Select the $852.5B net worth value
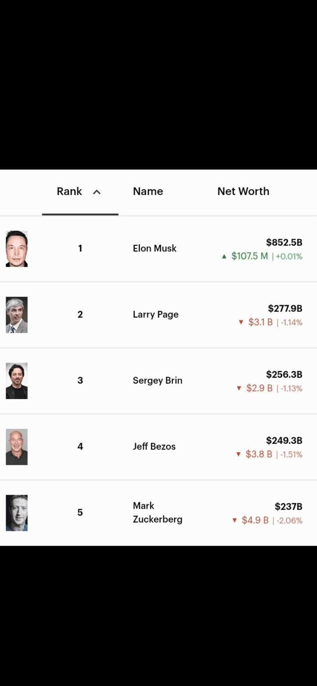This screenshot has height=686, width=317. (x=284, y=242)
